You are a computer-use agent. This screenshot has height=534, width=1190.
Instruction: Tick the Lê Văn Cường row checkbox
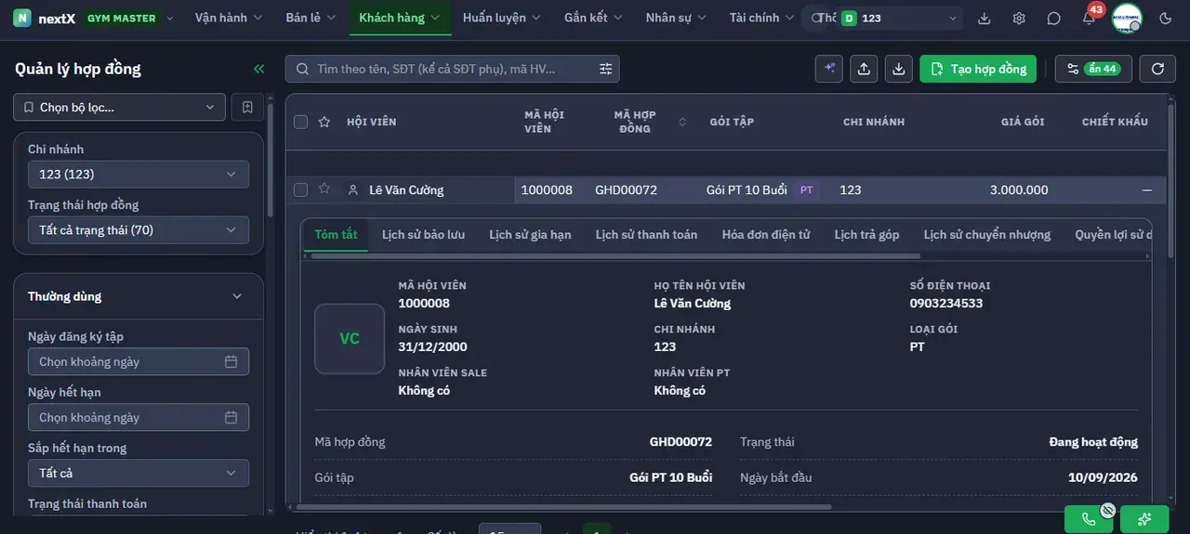point(300,189)
